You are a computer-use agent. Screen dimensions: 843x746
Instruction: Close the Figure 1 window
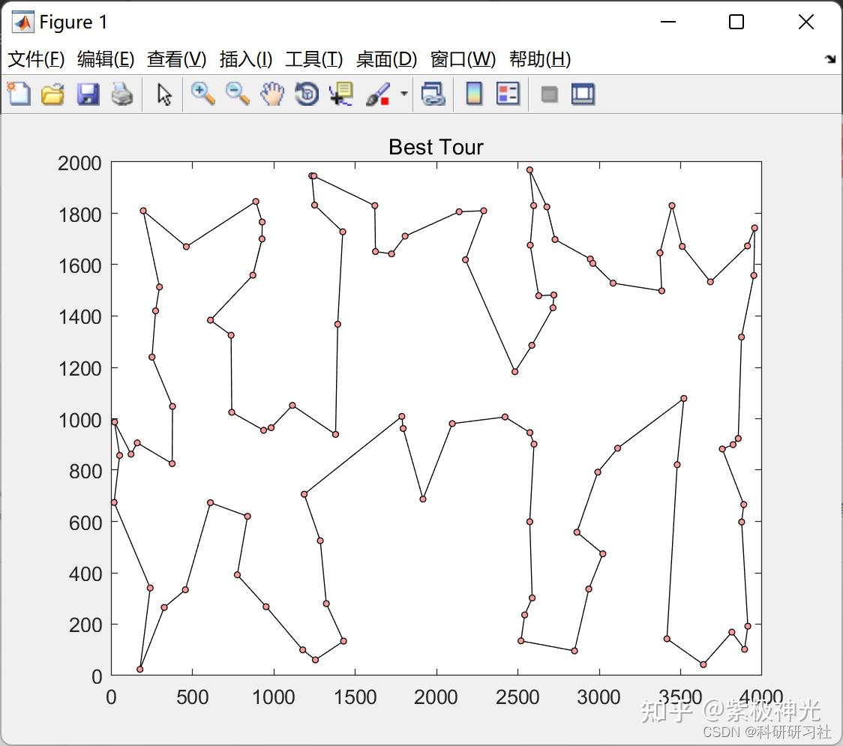click(x=806, y=22)
